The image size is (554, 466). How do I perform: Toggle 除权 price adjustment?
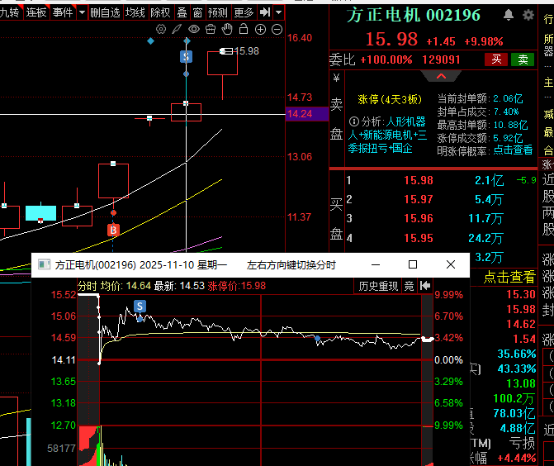(160, 13)
